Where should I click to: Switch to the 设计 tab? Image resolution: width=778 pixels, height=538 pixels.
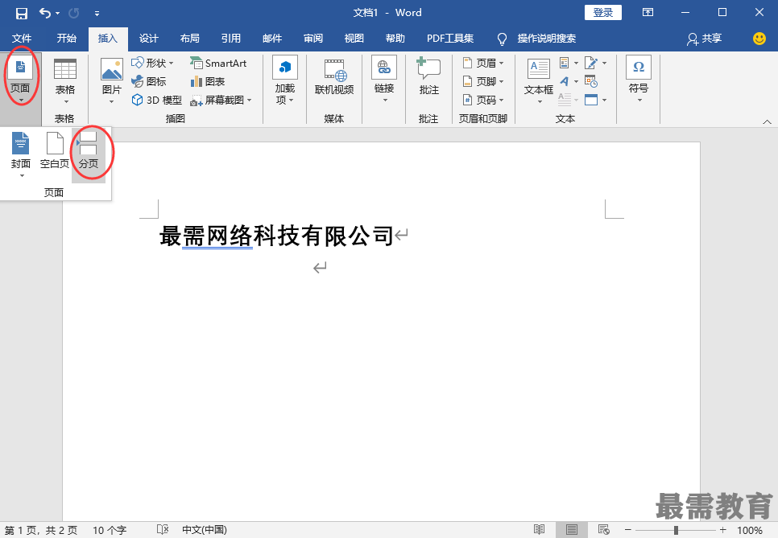(x=148, y=38)
